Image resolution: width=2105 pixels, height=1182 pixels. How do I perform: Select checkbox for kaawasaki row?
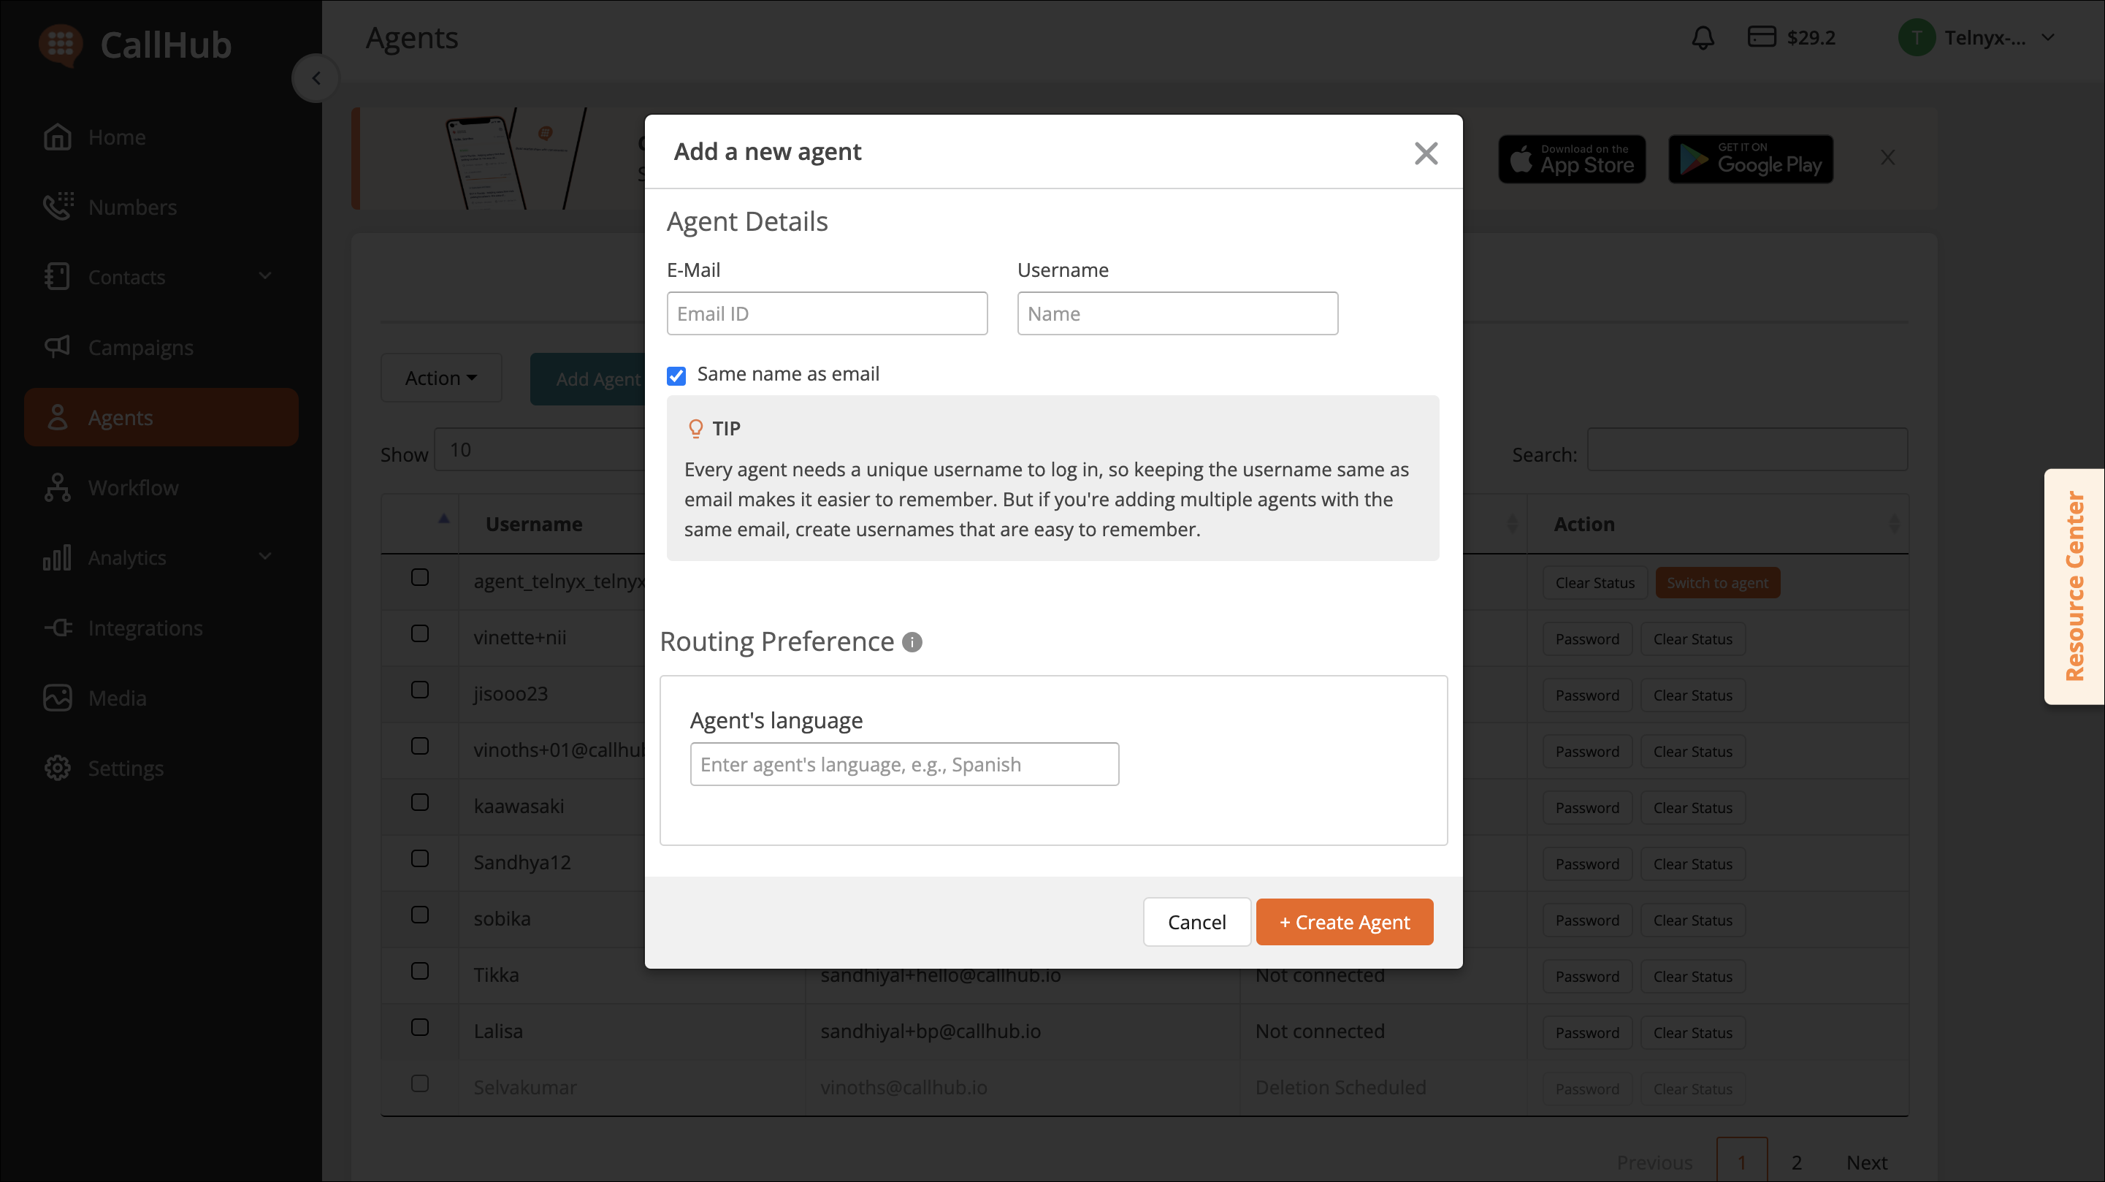pos(420,803)
